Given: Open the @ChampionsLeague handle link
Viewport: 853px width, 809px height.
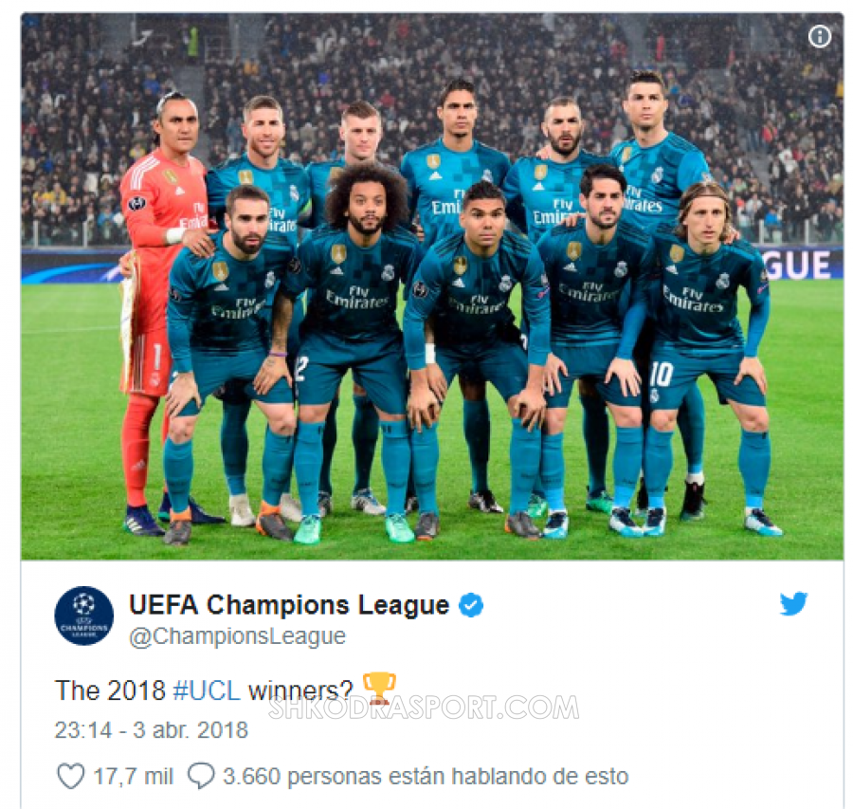Looking at the screenshot, I should (x=237, y=636).
